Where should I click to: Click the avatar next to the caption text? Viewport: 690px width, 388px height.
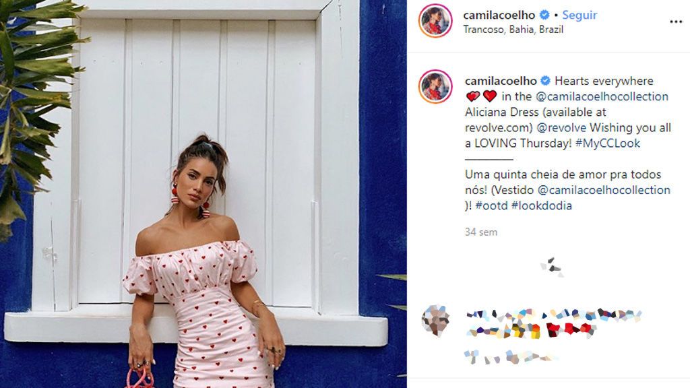point(435,86)
